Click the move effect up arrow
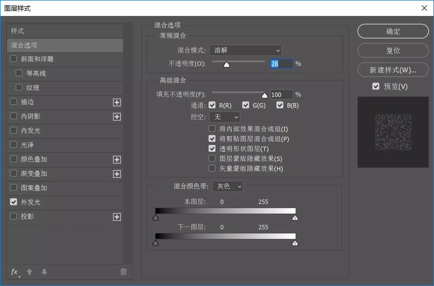434x286 pixels. click(30, 272)
